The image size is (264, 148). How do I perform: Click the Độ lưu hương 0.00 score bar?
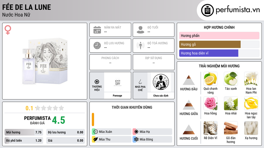pyautogui.click(x=65, y=132)
